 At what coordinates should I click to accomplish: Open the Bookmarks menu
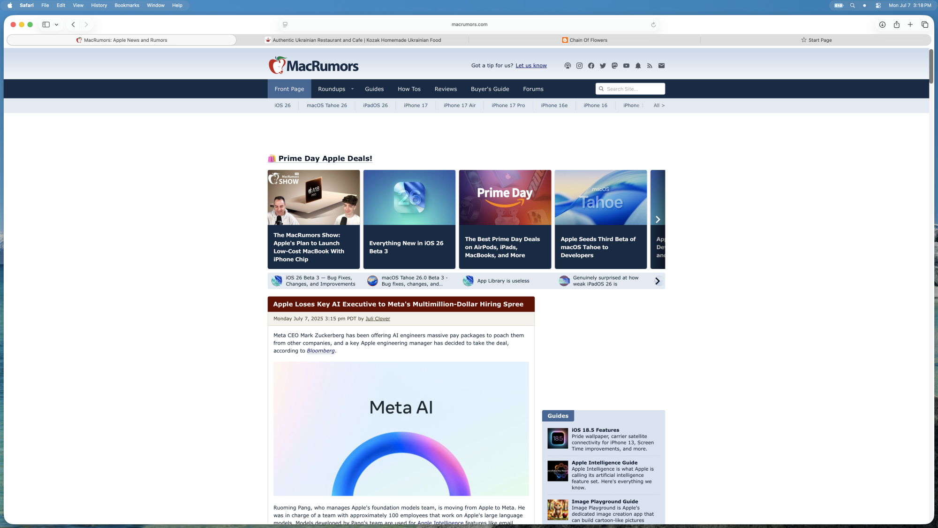[x=127, y=6]
